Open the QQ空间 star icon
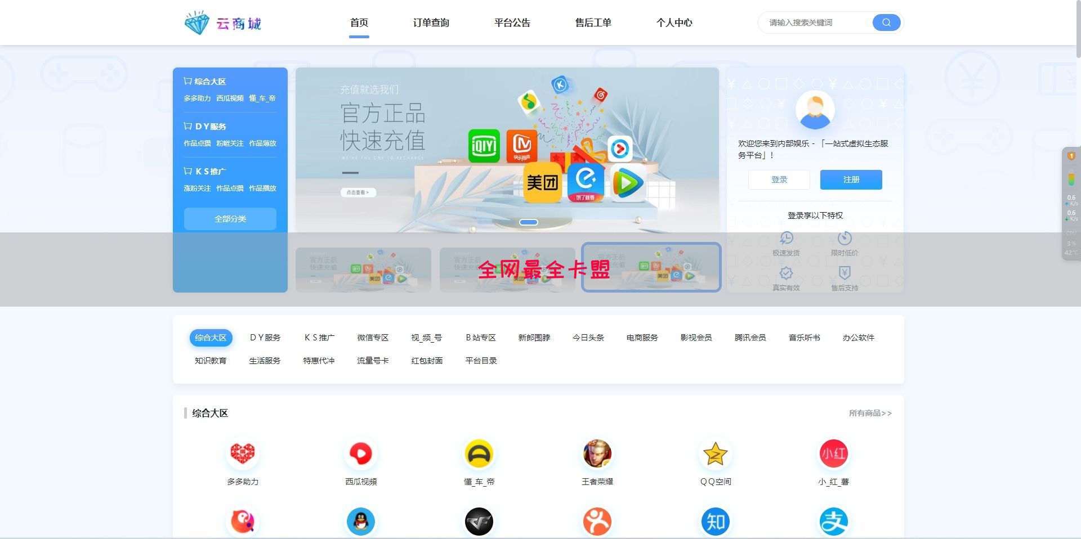 [715, 453]
